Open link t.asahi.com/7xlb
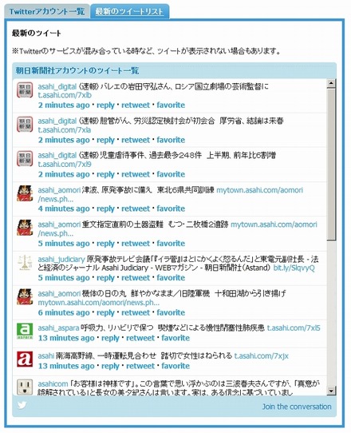The width and height of the screenshot is (351, 433). [x=65, y=95]
